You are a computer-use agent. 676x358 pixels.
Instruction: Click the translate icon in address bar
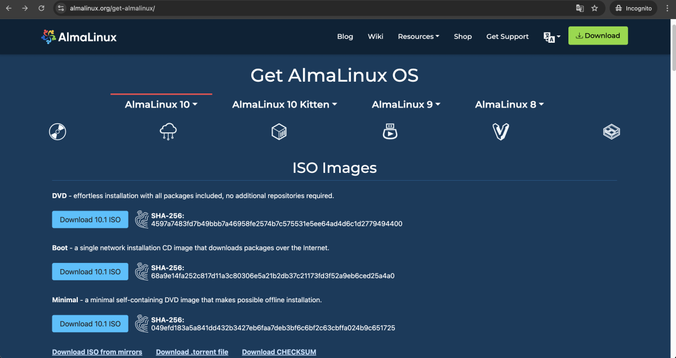point(580,8)
